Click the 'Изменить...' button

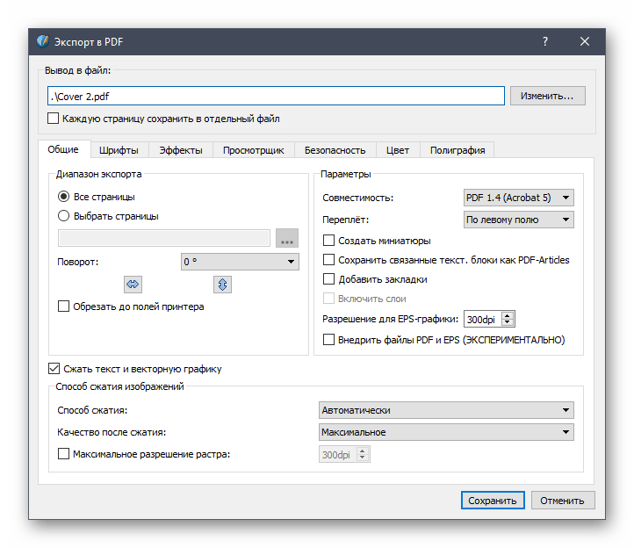click(x=547, y=96)
